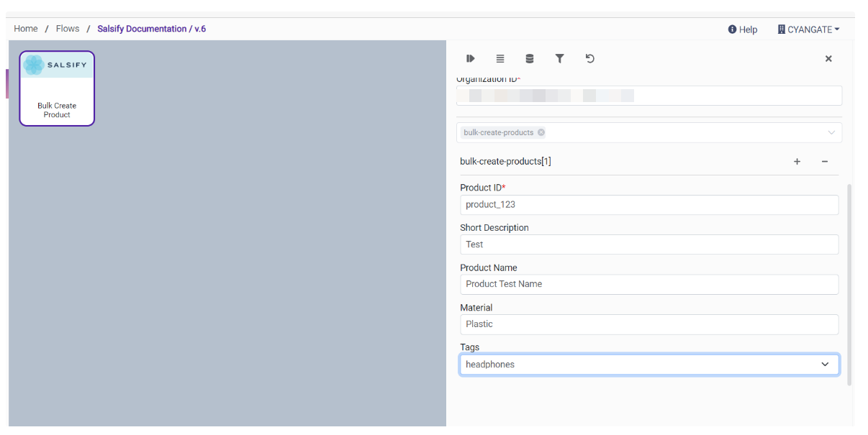Navigate to Flows breadcrumb

tap(68, 29)
